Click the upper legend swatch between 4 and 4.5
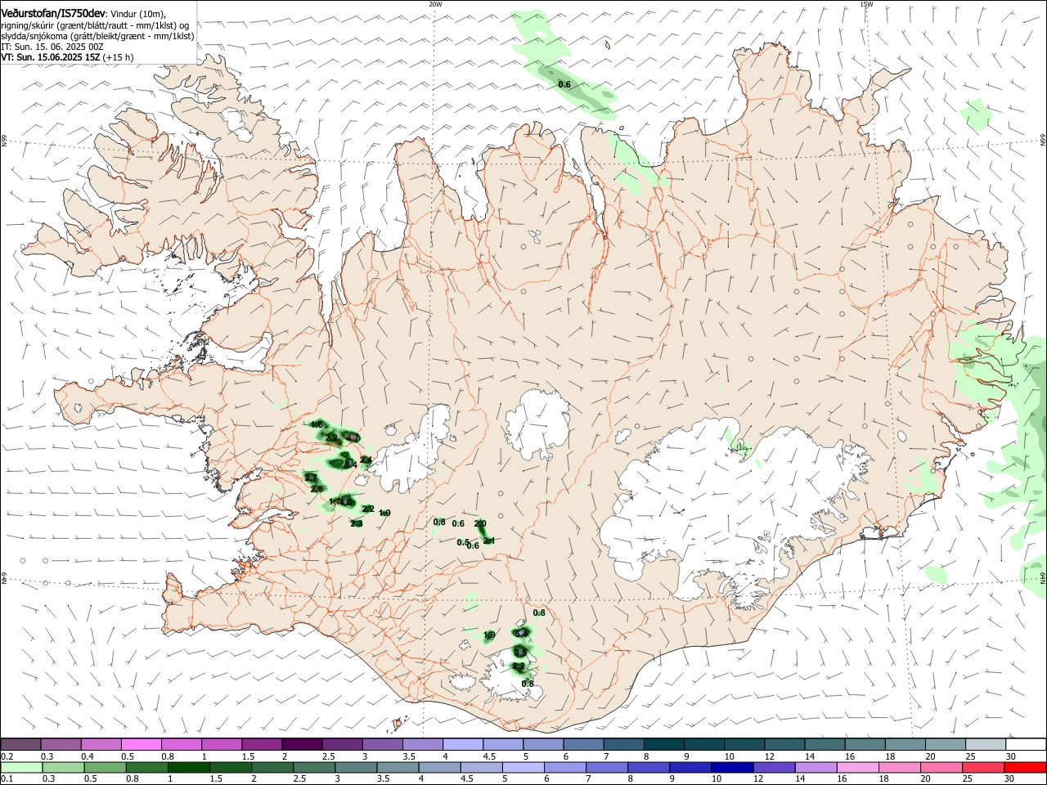This screenshot has width=1047, height=785. click(462, 744)
